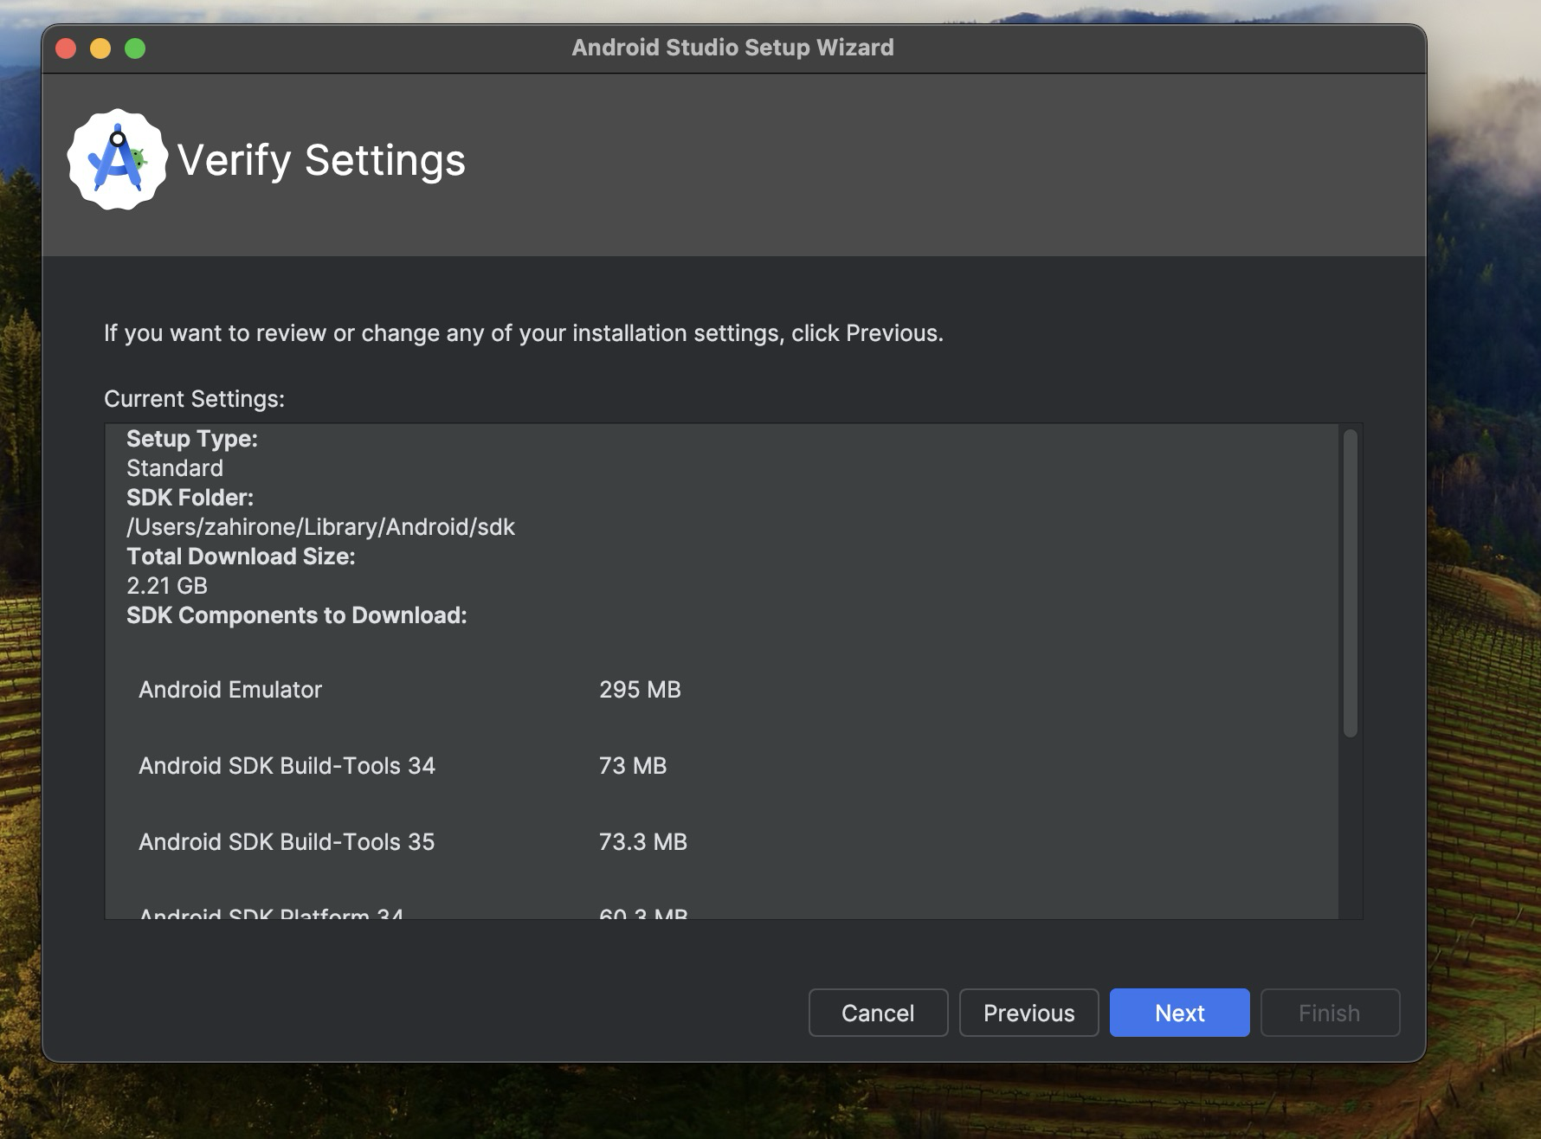Screen dimensions: 1541x1139
Task: Click the Total Download Size label
Action: coord(241,557)
